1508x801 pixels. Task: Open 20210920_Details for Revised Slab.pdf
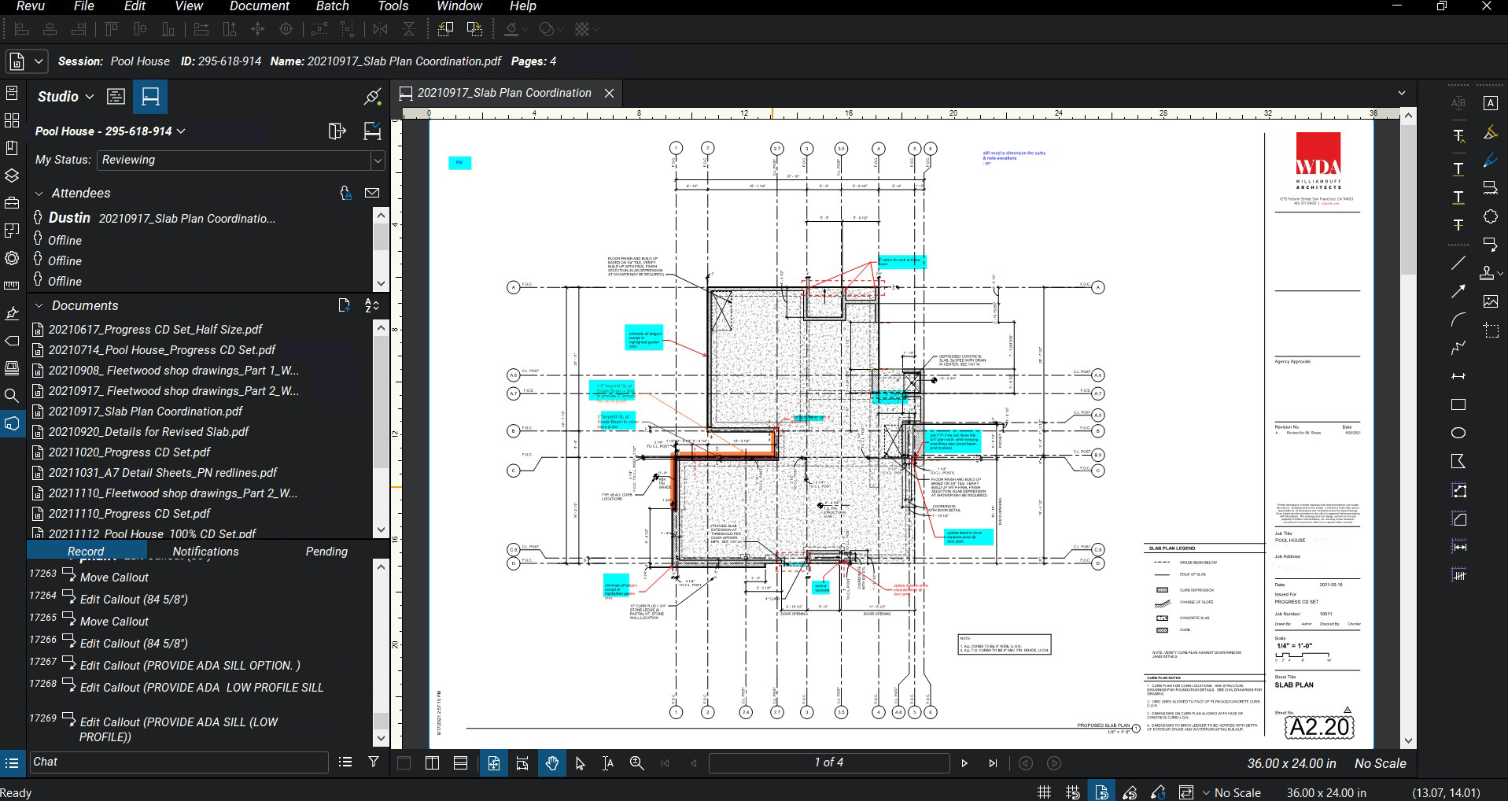[149, 432]
